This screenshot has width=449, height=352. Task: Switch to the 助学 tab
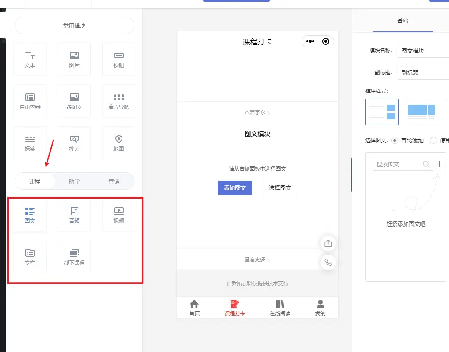click(74, 181)
